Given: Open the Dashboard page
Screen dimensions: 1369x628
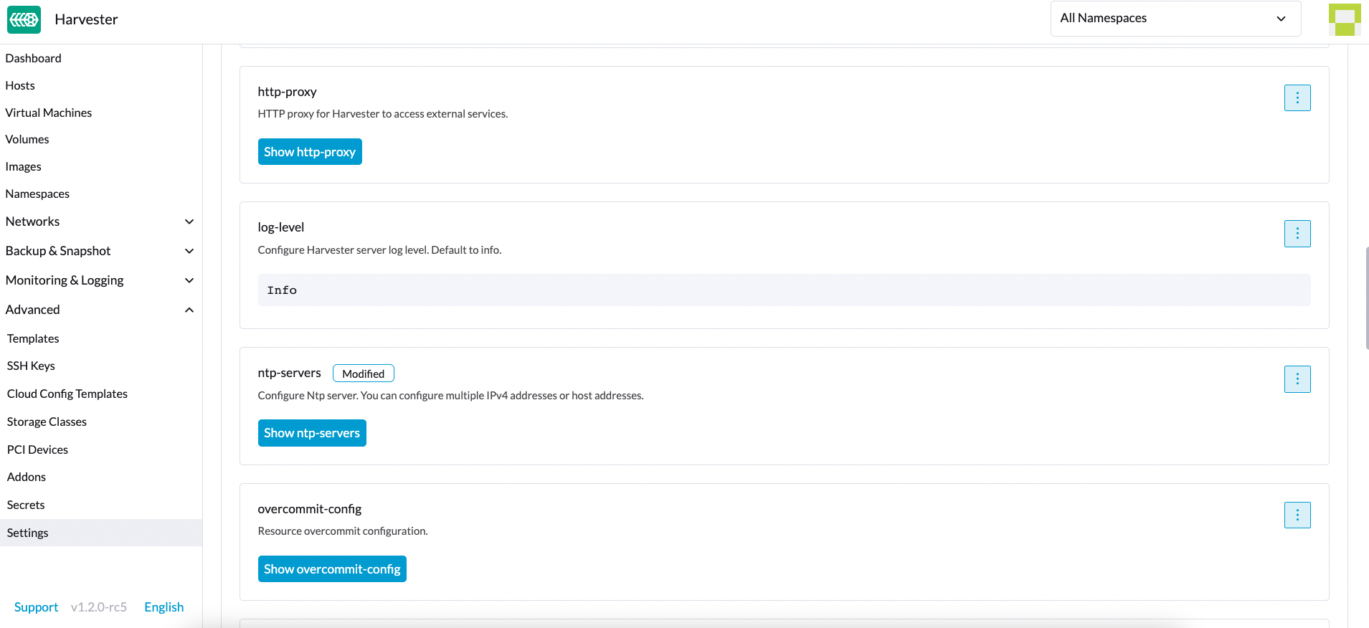Looking at the screenshot, I should point(33,58).
